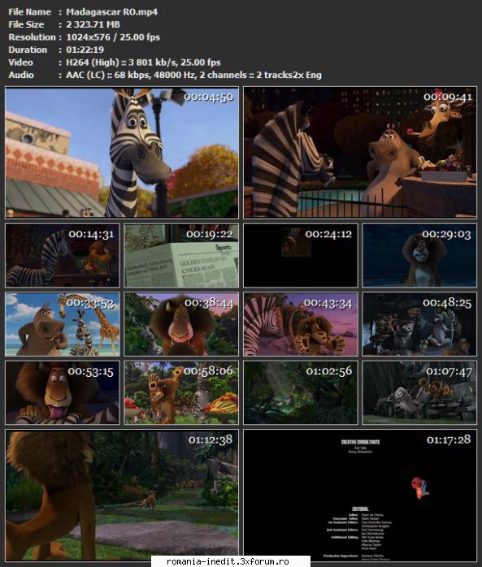The image size is (482, 567).
Task: Click the resolution value 1024x576 / 25.00 fps
Action: tap(113, 37)
